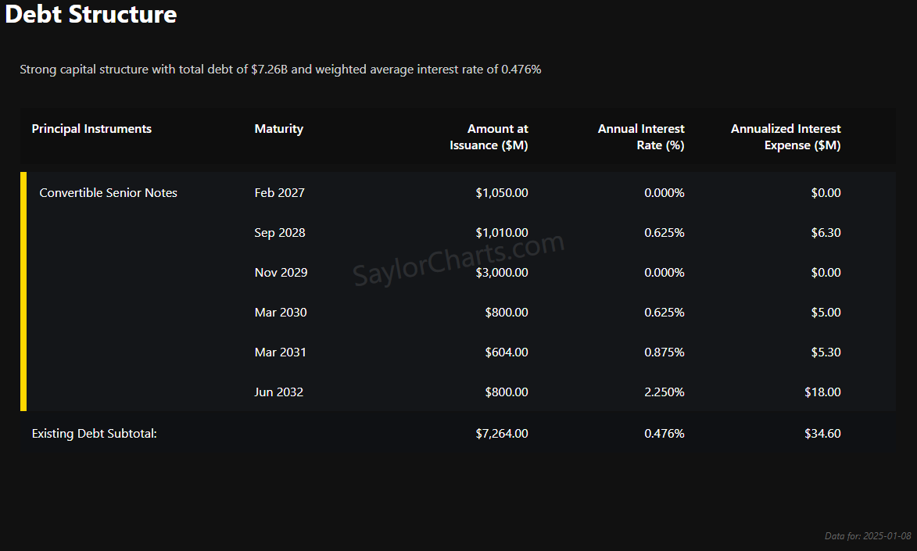Click the Existing Debt Subtotal label

94,434
